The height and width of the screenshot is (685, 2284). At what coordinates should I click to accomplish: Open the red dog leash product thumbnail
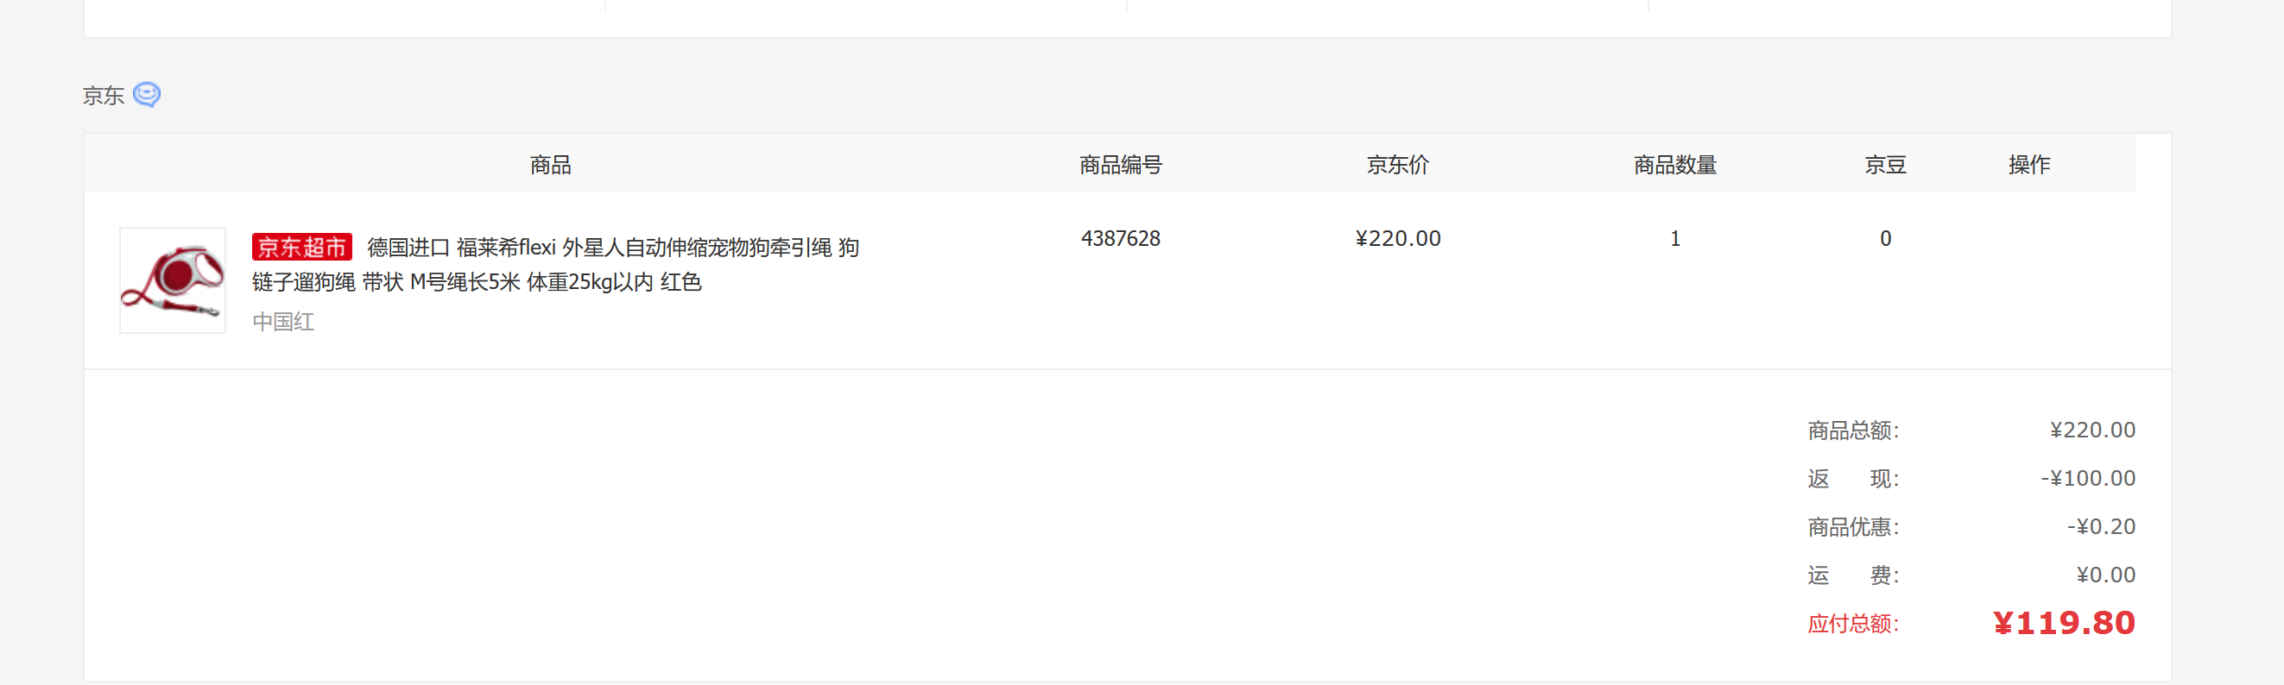[x=173, y=280]
